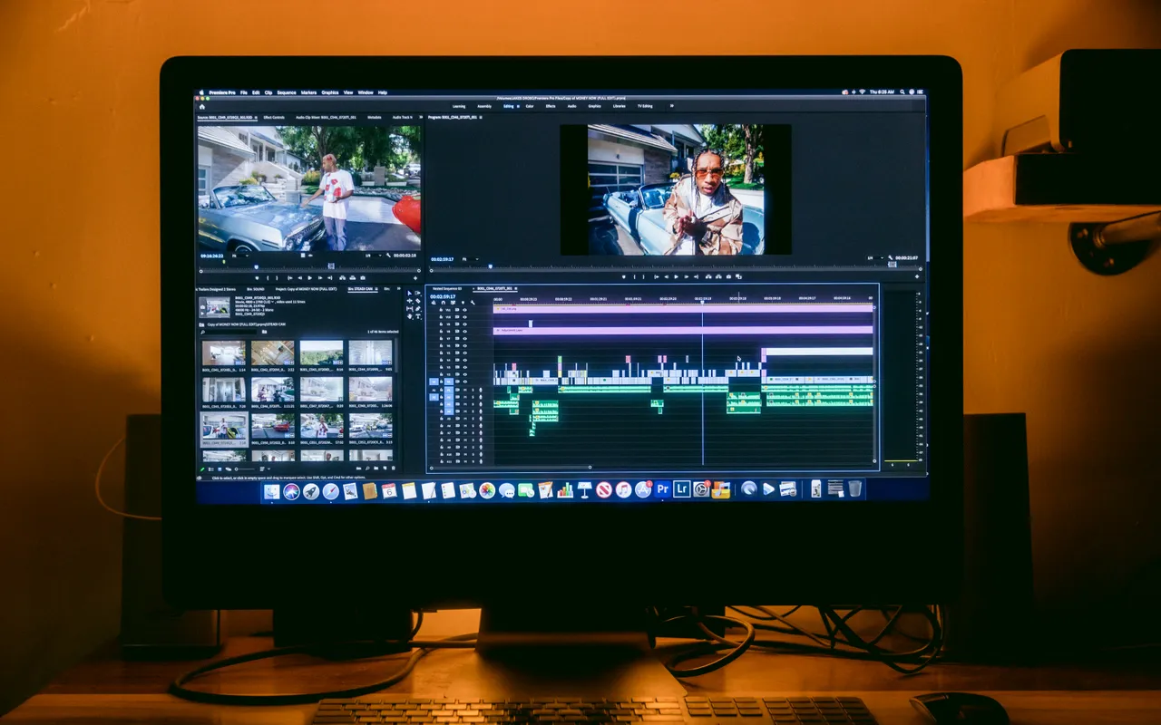The height and width of the screenshot is (725, 1161).
Task: Switch to the Effect Controls tab
Action: (x=274, y=117)
